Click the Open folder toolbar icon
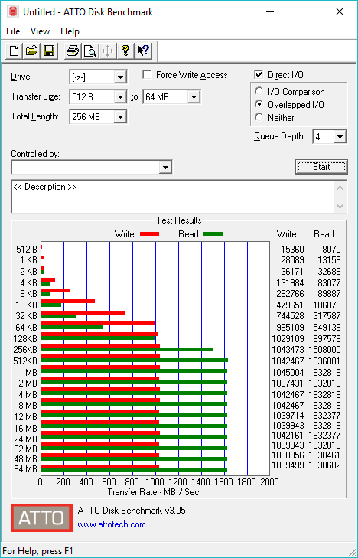The width and height of the screenshot is (358, 558). click(x=31, y=51)
